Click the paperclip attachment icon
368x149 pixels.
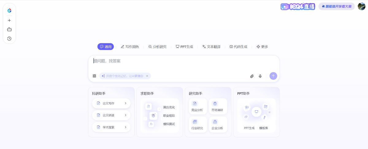252,76
